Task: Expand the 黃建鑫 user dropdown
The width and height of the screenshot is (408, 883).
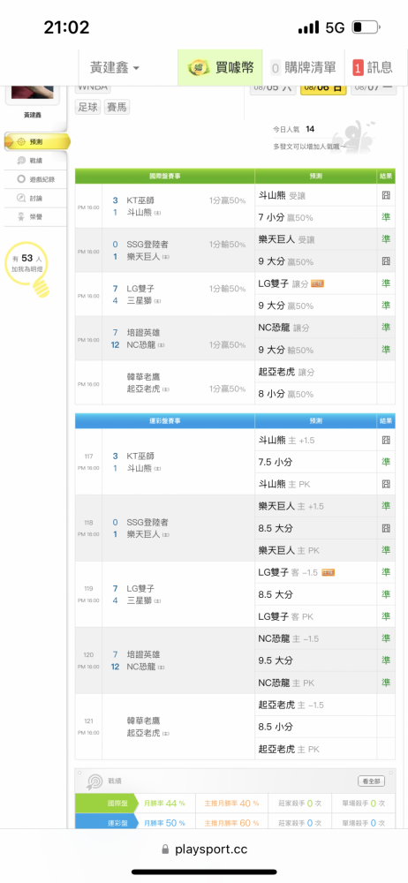Action: 115,68
